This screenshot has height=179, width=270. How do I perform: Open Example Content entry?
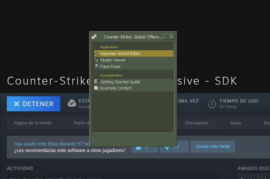point(134,88)
